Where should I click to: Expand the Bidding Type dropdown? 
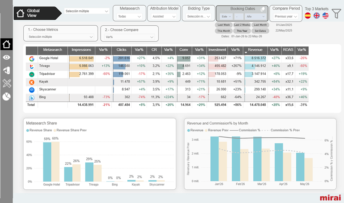[199, 16]
